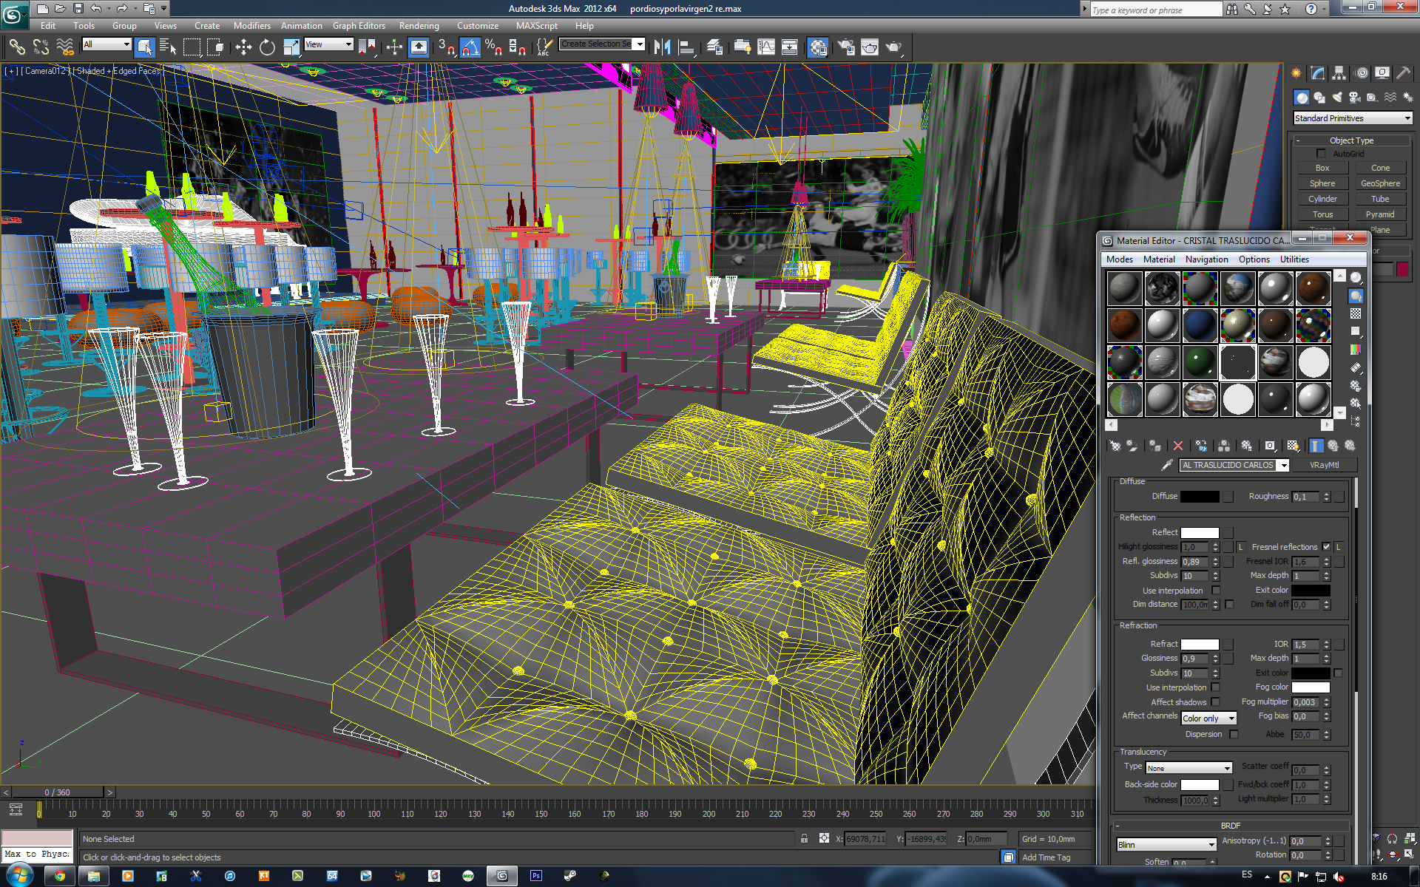Toggle Angle Snap in main toolbar

[x=470, y=48]
